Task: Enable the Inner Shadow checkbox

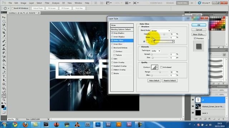Action: click(x=112, y=37)
